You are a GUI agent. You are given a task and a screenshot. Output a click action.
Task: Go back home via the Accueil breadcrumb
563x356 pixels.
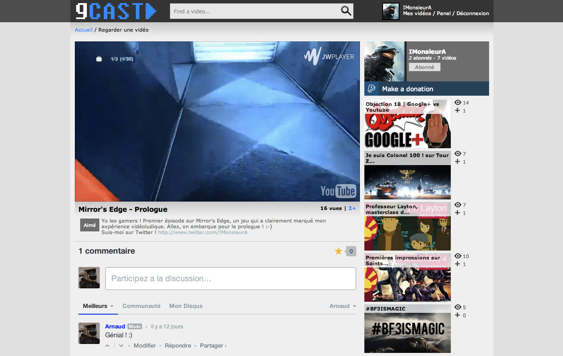83,30
